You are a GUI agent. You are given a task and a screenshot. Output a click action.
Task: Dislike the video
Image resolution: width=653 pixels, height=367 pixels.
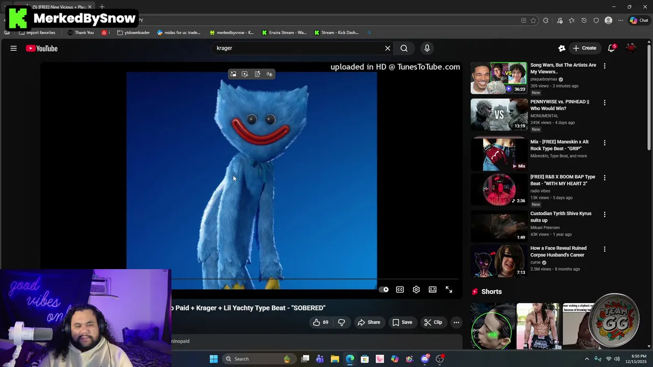pos(341,322)
